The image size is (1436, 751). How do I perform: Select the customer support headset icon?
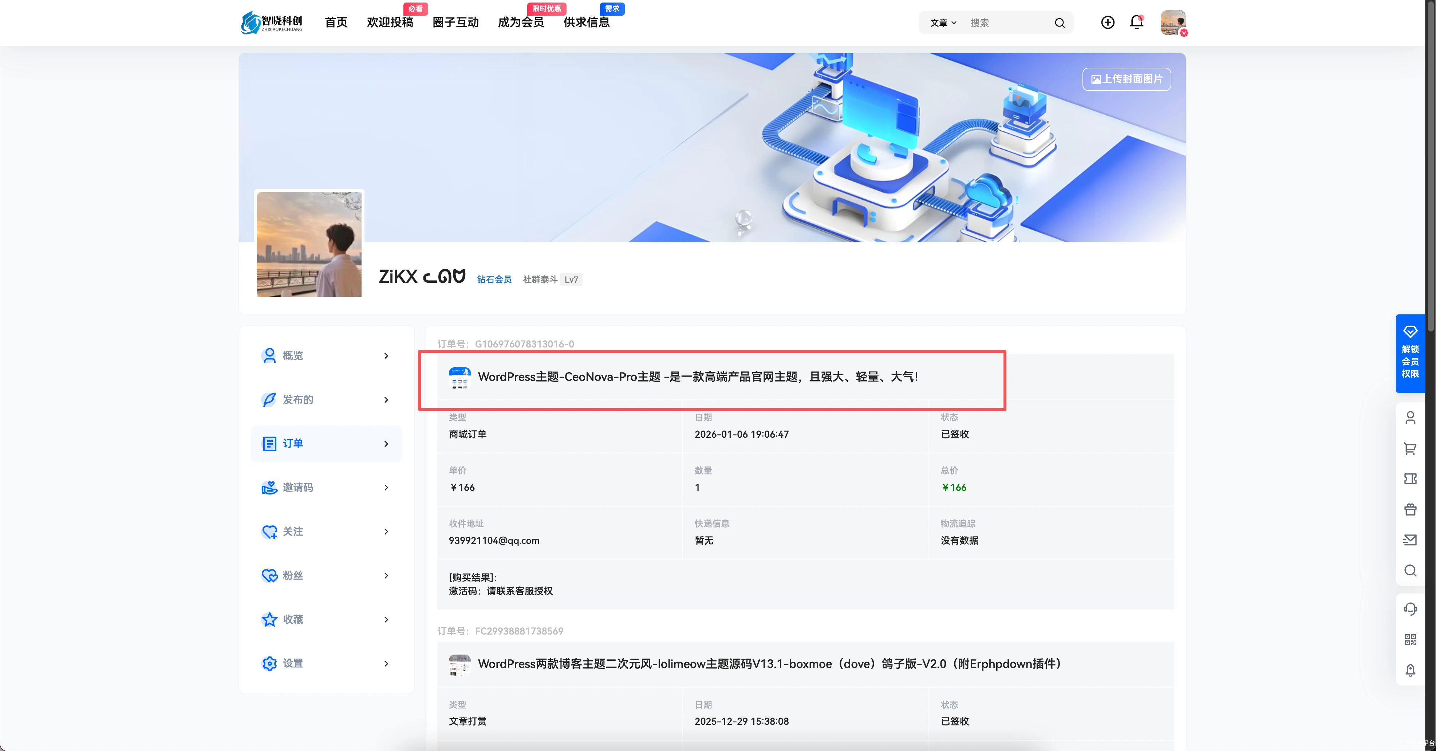[1411, 608]
